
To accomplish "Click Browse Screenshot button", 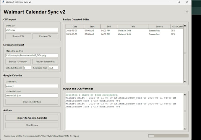I will pyautogui.click(x=18, y=62).
